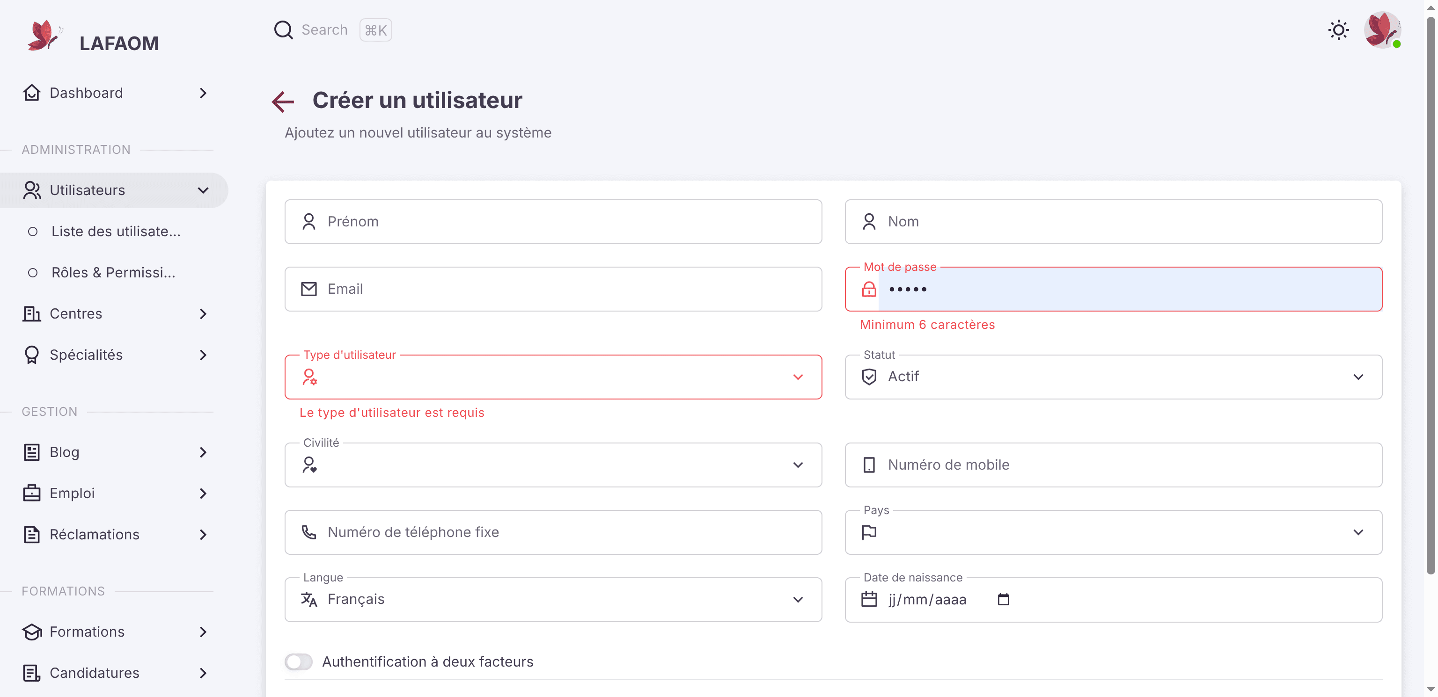Click the LAFAOM butterfly logo

[44, 36]
